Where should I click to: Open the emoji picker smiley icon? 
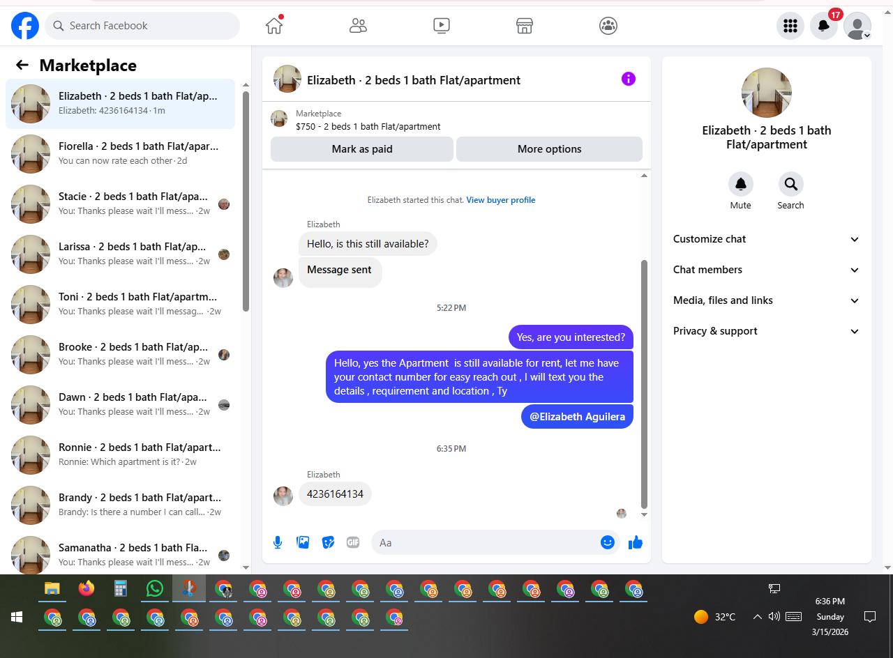coord(608,542)
